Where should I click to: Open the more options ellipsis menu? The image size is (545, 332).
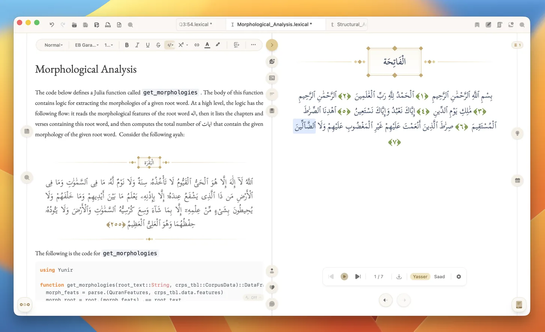(x=253, y=45)
